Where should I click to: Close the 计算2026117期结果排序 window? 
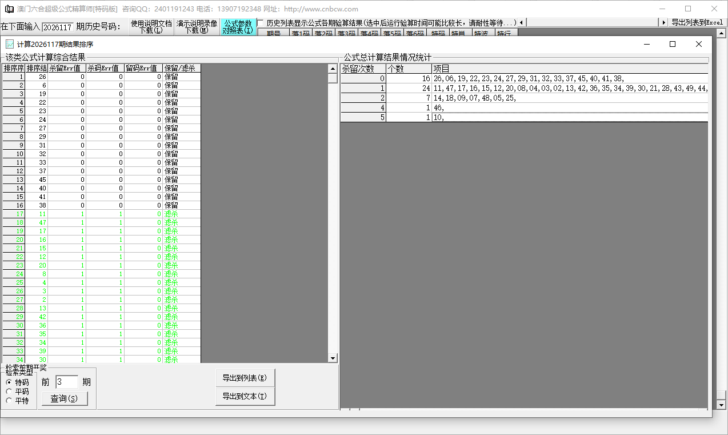pyautogui.click(x=698, y=44)
